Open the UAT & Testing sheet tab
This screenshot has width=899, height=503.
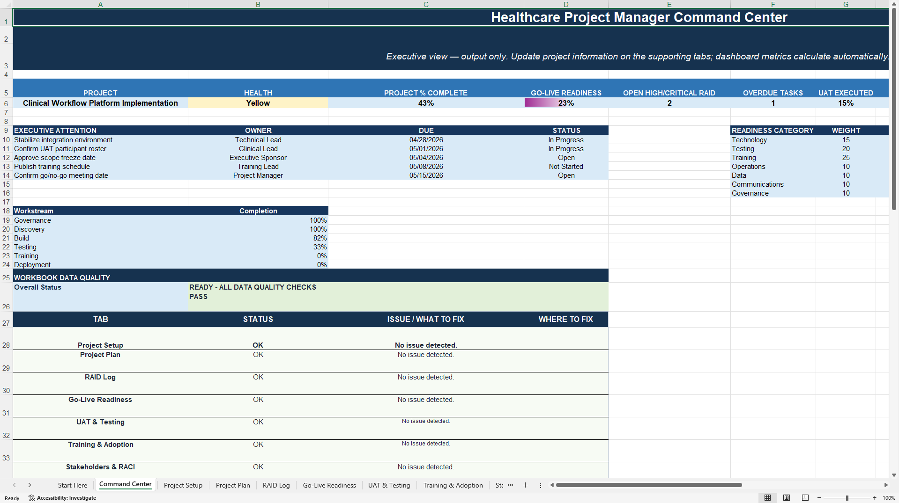tap(389, 485)
